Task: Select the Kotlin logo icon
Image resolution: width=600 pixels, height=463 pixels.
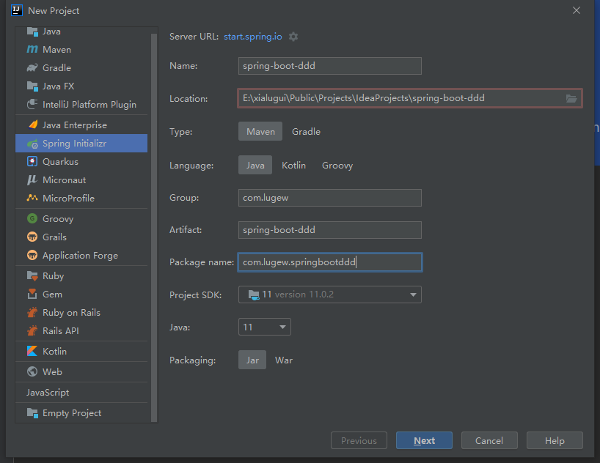Action: 32,351
